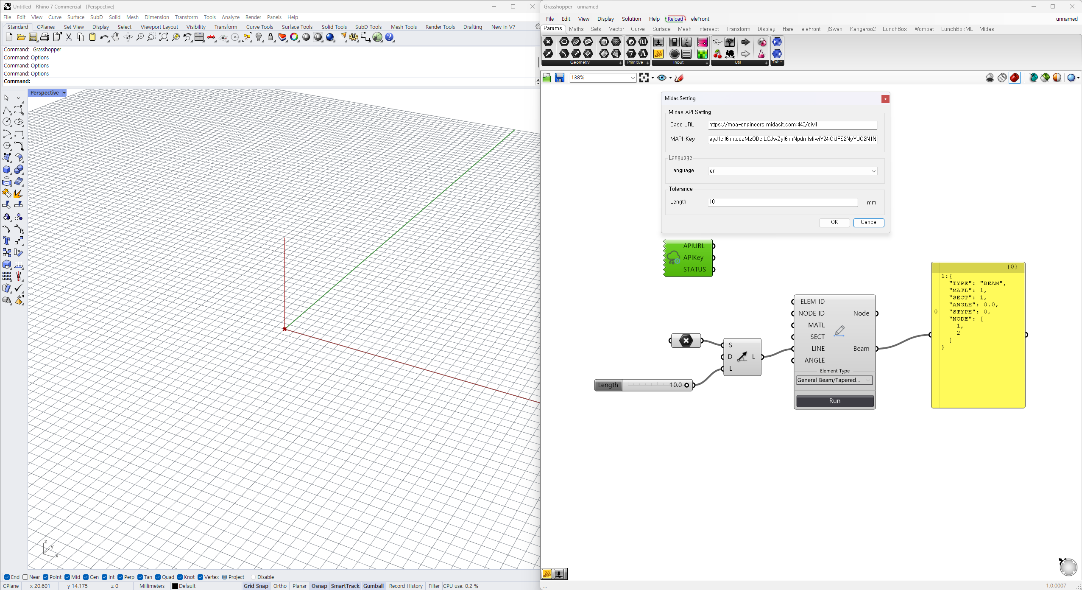Toggle Perp osnap checkbox
This screenshot has width=1082, height=590.
click(120, 577)
